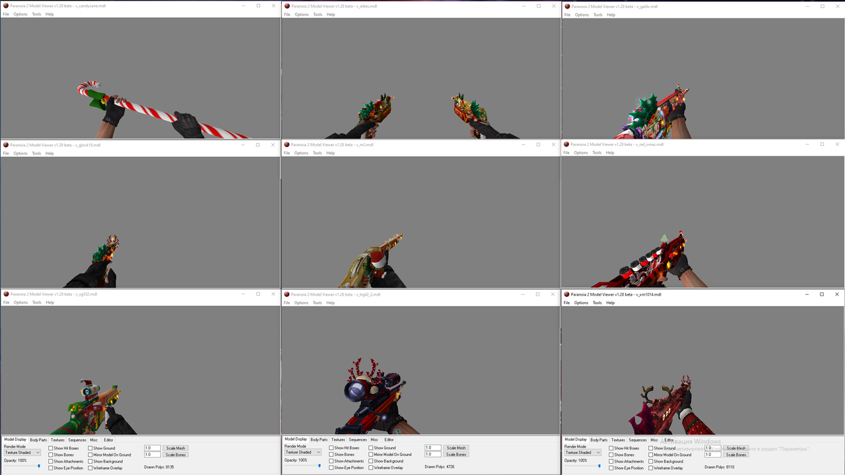Open the File menu in the v_rail_xmas window
The height and width of the screenshot is (475, 845).
[x=566, y=152]
